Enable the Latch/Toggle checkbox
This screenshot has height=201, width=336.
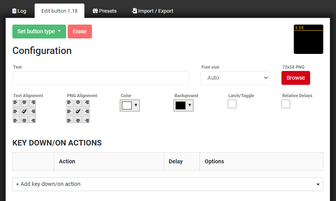pos(232,104)
